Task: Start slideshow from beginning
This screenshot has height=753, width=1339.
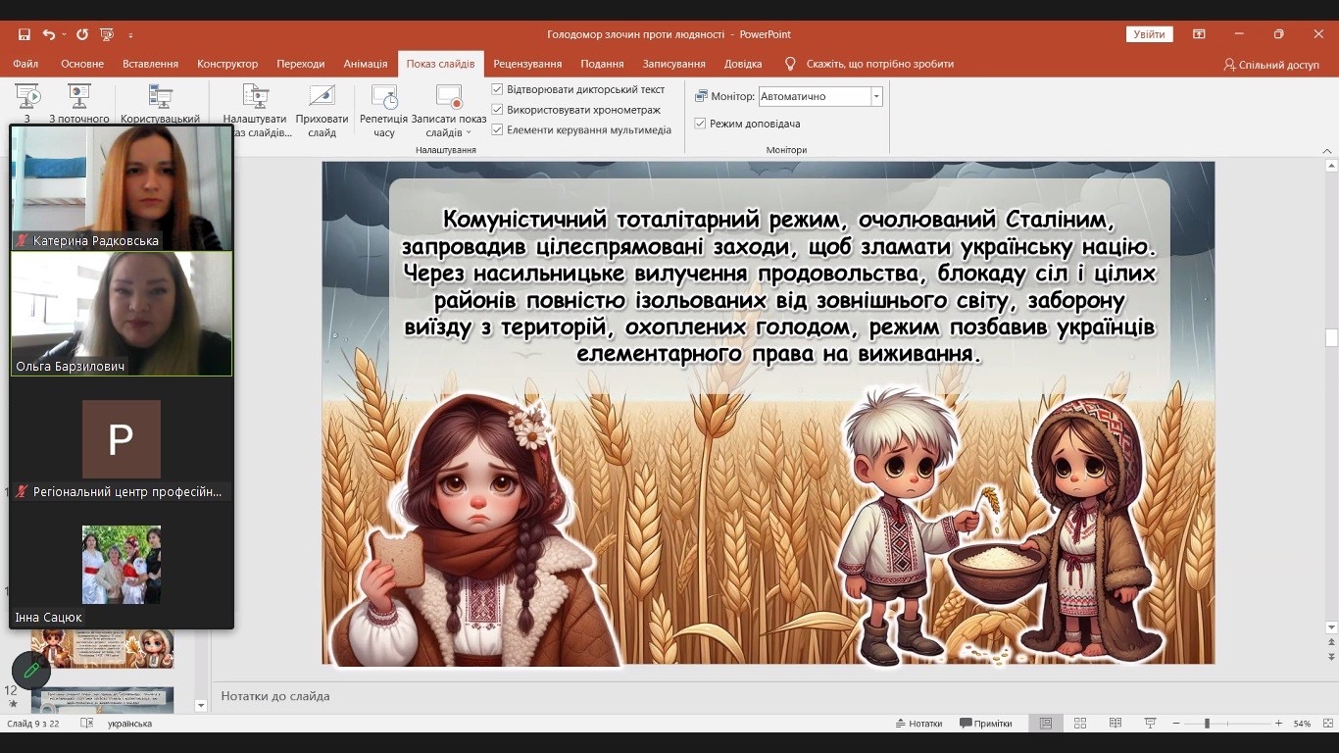Action: (x=27, y=103)
